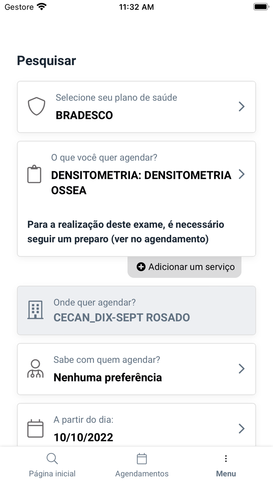Click the person icon for provider preference
Image resolution: width=273 pixels, height=485 pixels.
coord(36,368)
